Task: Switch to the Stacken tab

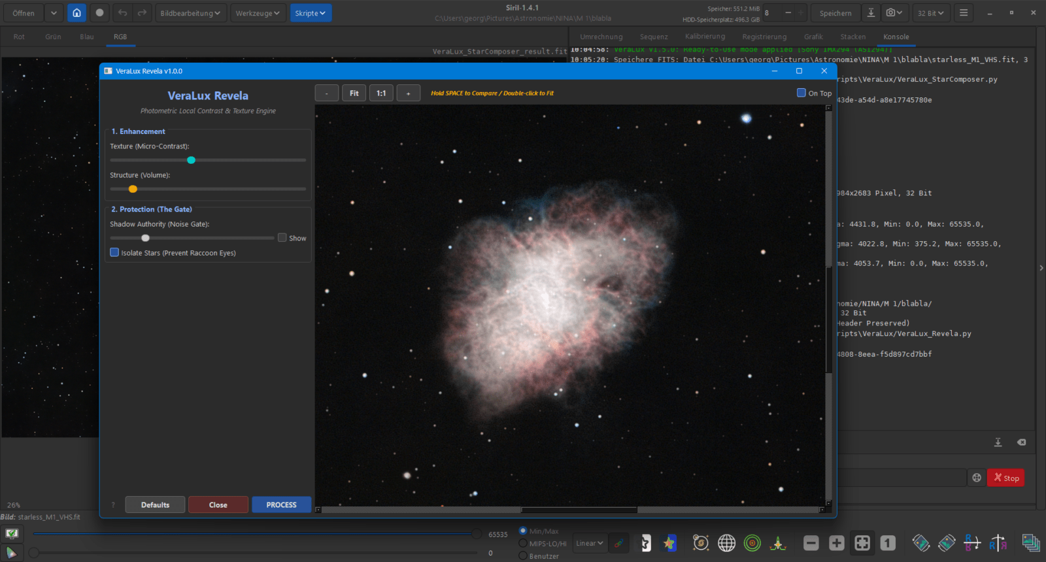Action: (852, 37)
